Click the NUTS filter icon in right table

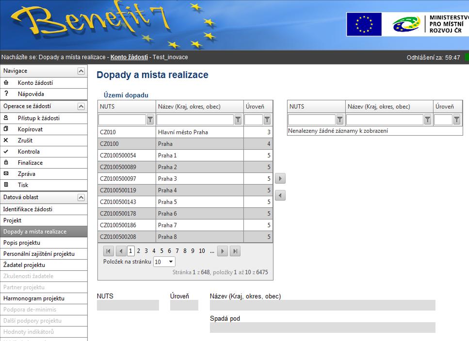click(340, 120)
